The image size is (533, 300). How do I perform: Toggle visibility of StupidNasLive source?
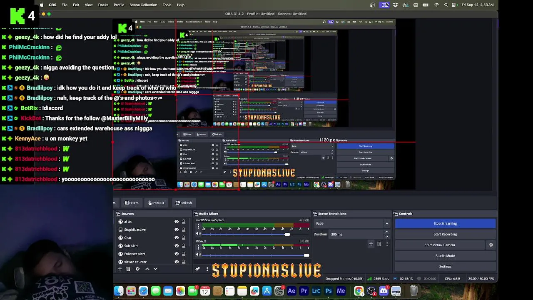click(177, 230)
